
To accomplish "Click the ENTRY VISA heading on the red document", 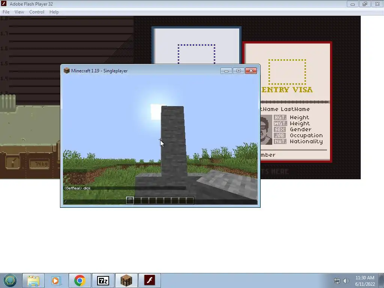I will (287, 90).
